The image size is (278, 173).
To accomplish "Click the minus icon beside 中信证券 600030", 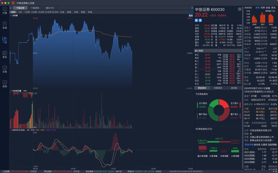I will 239,9.
